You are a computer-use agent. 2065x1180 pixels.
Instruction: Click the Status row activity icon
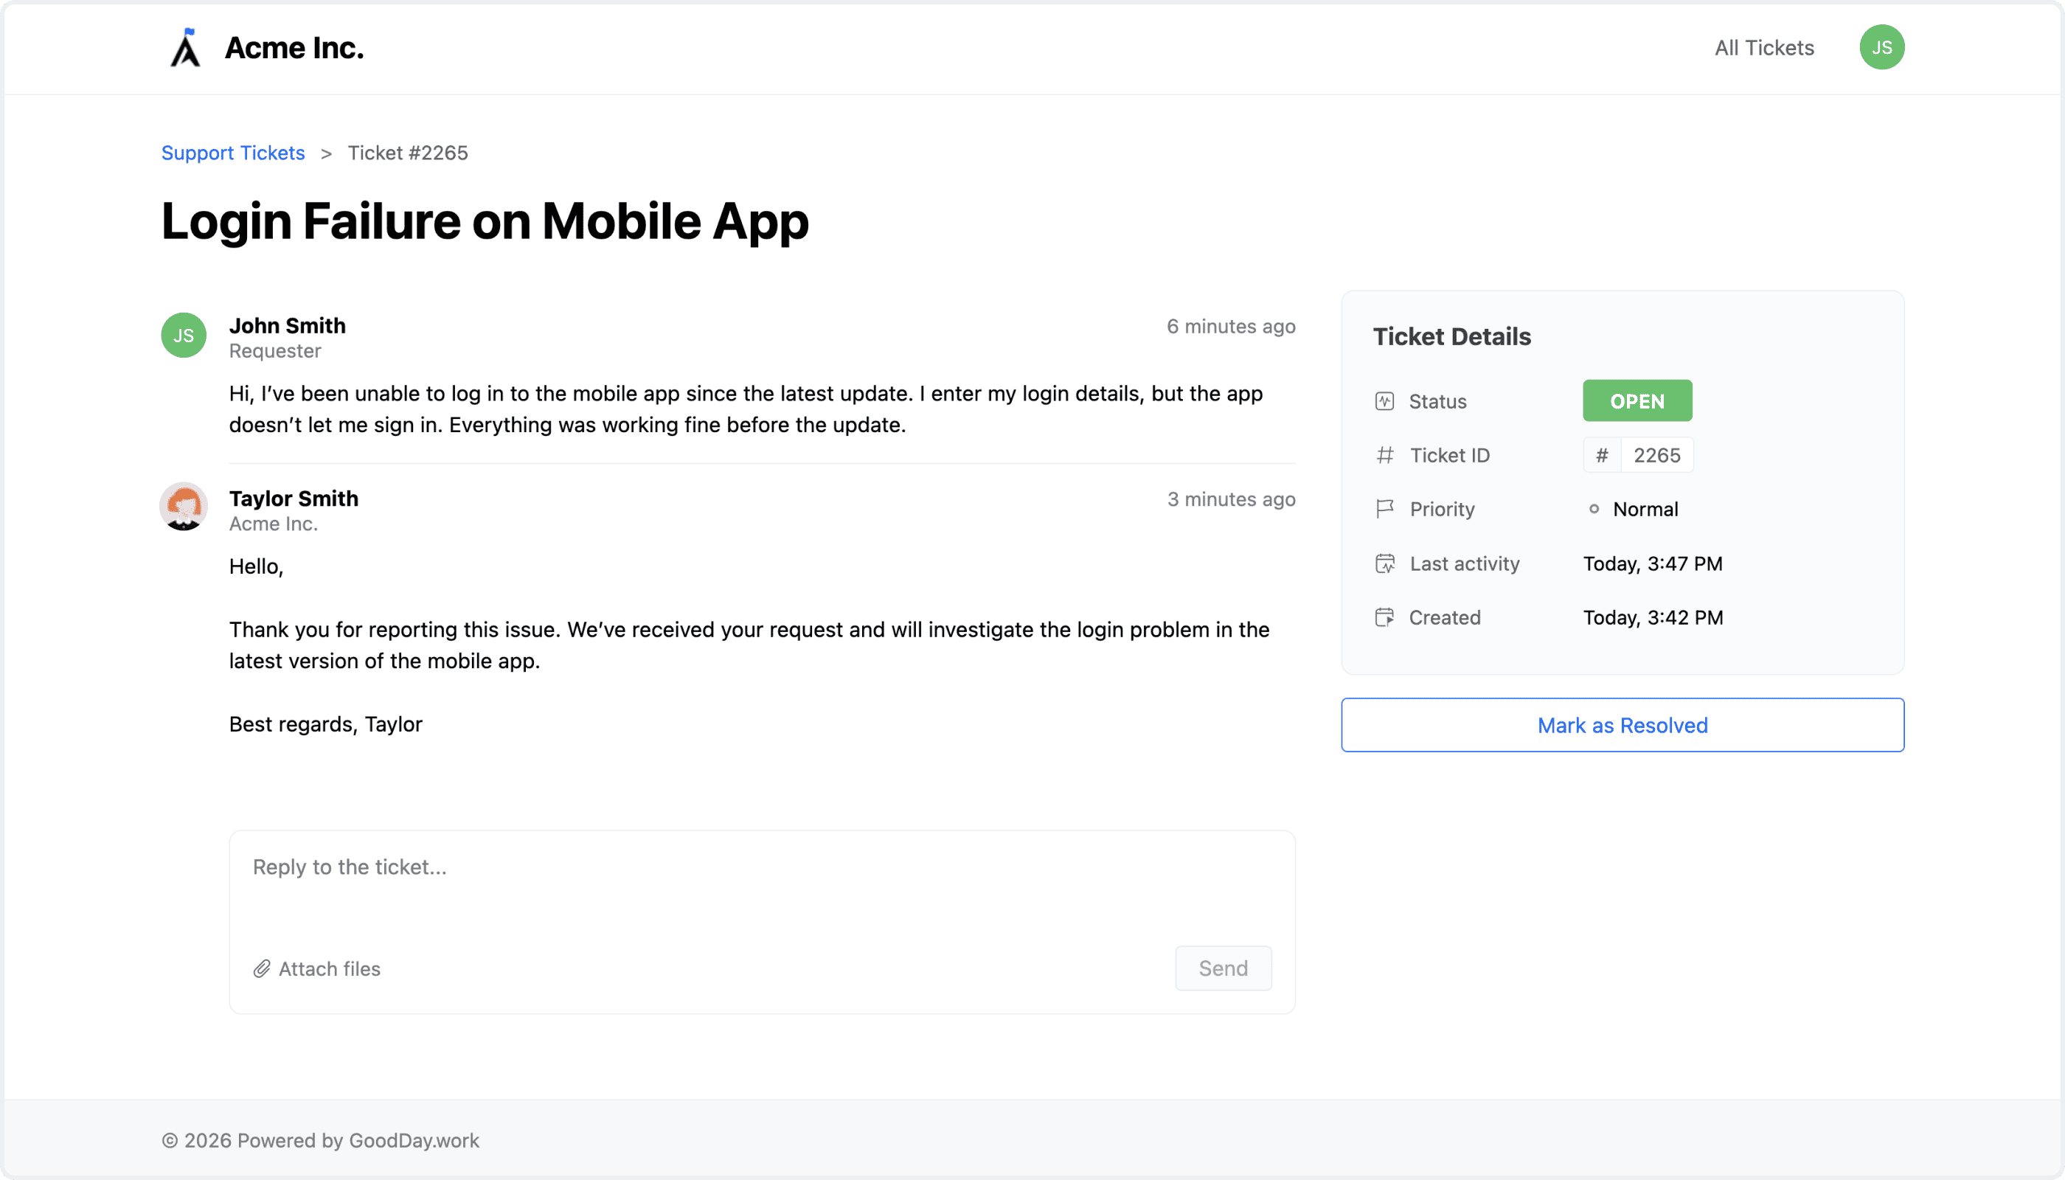[1384, 401]
